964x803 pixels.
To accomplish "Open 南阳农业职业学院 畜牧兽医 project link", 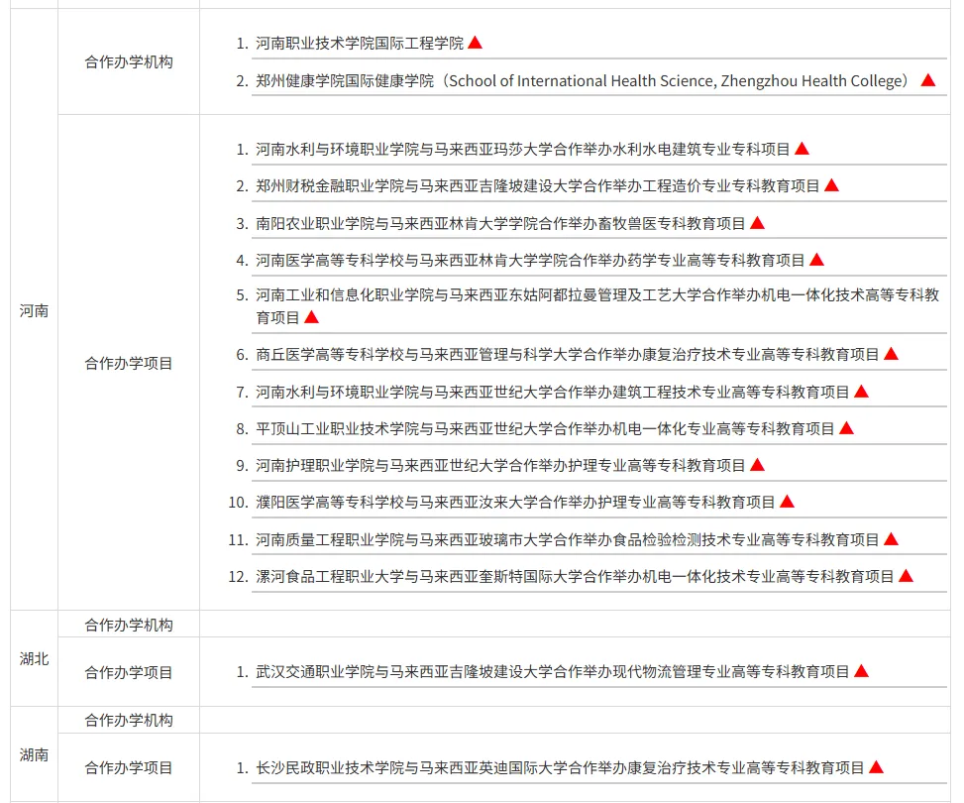I will (x=500, y=223).
